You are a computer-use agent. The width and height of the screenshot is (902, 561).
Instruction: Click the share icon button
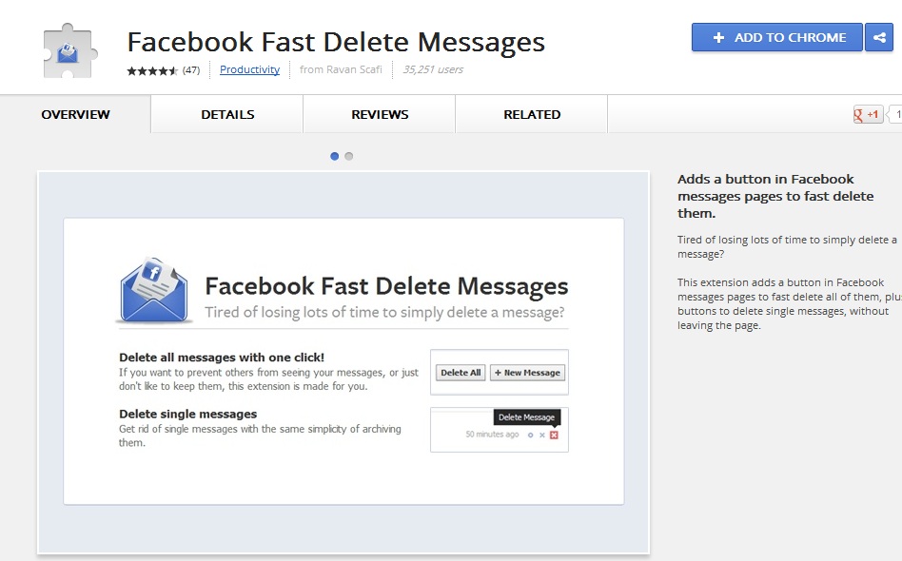pyautogui.click(x=879, y=37)
